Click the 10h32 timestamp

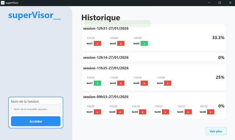coord(204,106)
